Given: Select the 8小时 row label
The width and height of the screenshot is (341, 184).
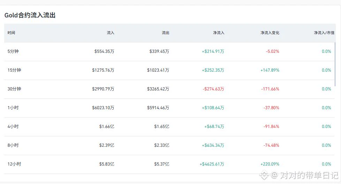Looking at the screenshot, I should click(13, 145).
